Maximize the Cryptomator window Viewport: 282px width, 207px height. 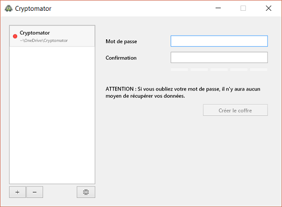[243, 8]
